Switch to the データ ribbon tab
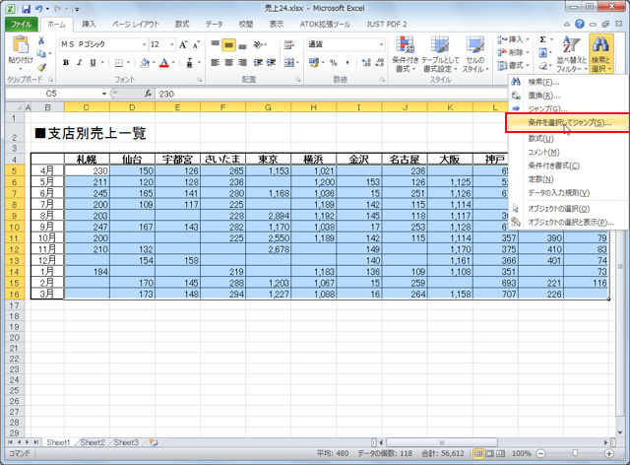The height and width of the screenshot is (465, 630). [x=215, y=24]
